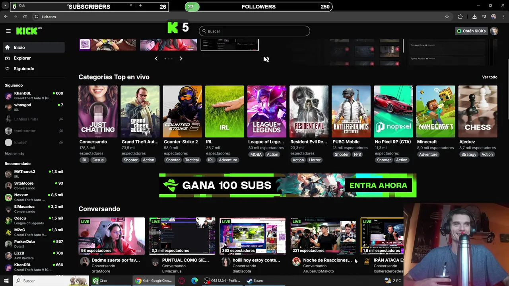Open the PUBG Mobile category card
The image size is (509, 286).
coord(351,112)
